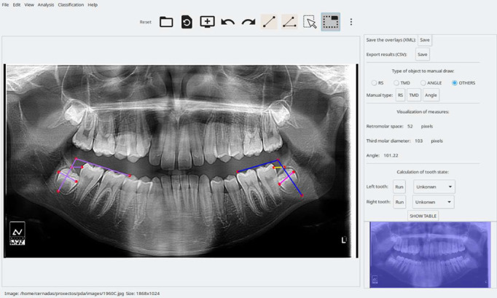Click the reload file icon
The width and height of the screenshot is (497, 298).
tap(187, 22)
